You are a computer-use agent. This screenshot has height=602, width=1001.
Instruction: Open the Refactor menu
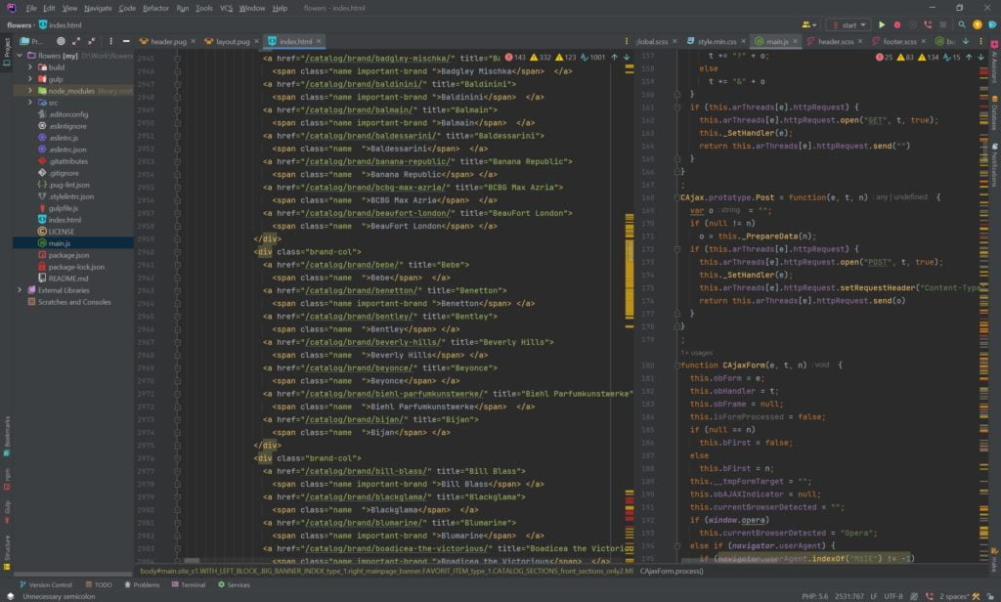point(155,8)
